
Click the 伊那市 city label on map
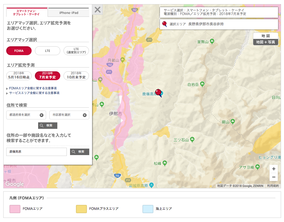(x=116, y=114)
